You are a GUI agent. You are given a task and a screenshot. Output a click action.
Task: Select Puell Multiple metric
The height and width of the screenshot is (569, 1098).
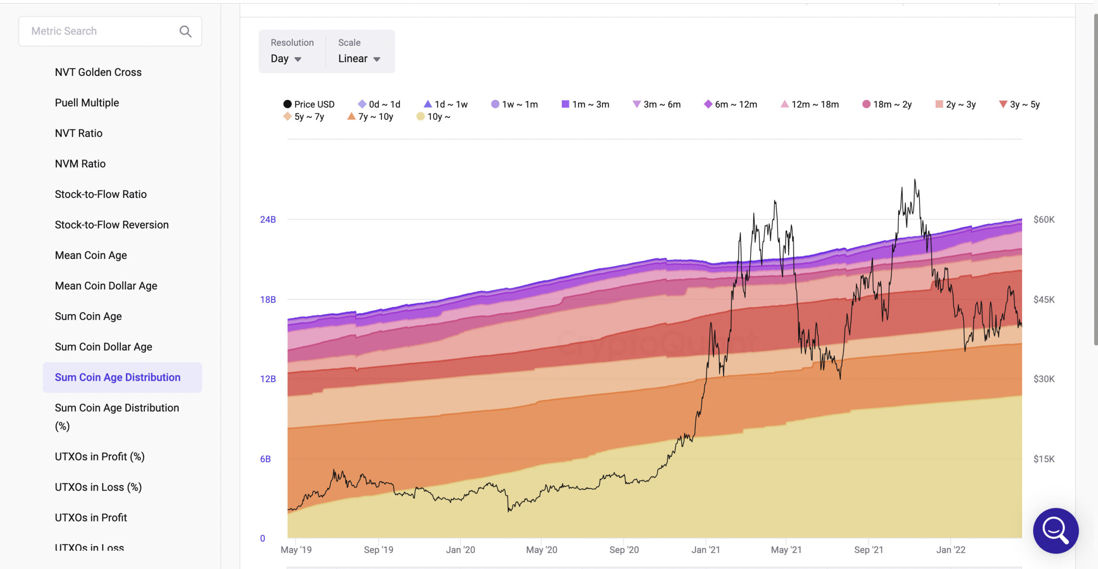(x=87, y=102)
